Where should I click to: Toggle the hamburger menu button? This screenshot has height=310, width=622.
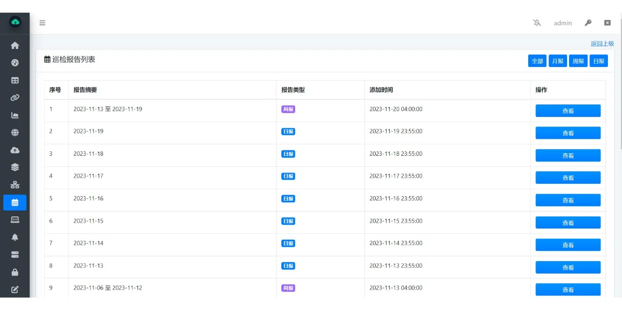tap(42, 23)
